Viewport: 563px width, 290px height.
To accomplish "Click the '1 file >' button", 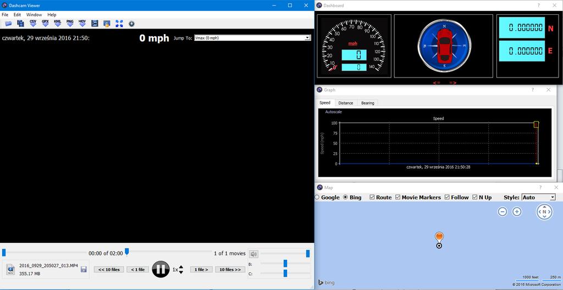I will [x=201, y=270].
